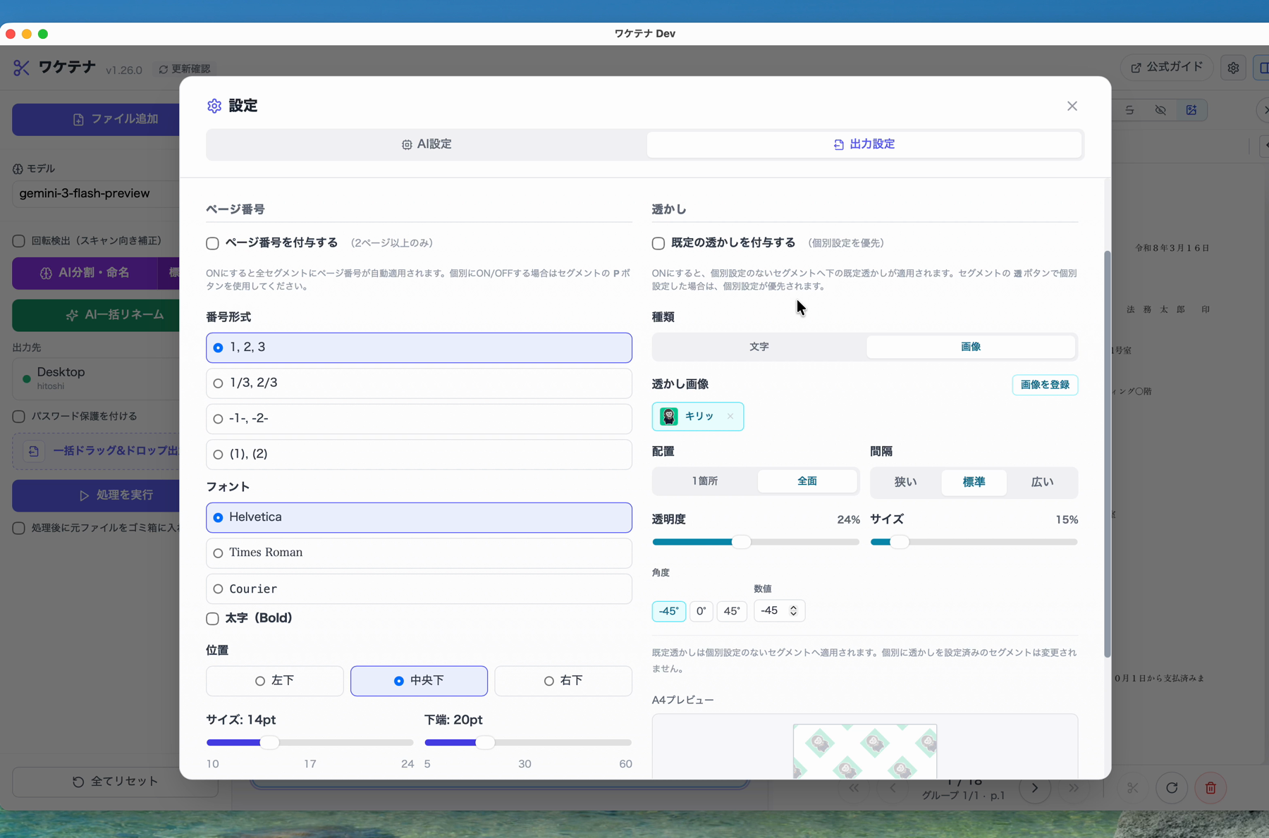Click the rotate refresh icon near trash

tap(1172, 787)
